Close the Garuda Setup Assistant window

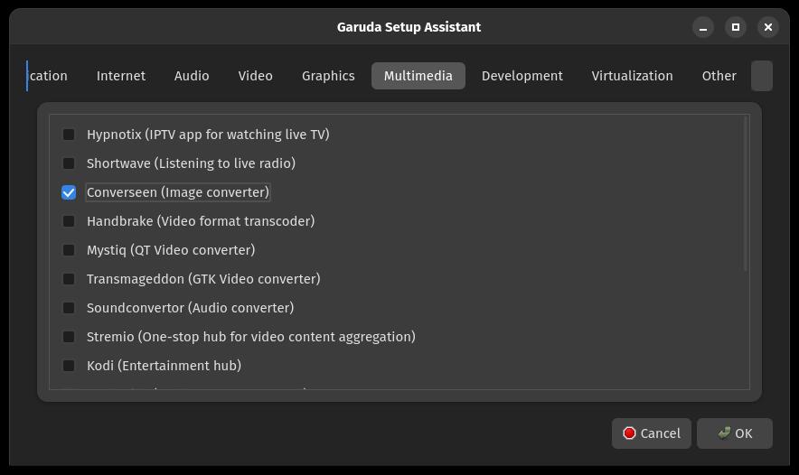[768, 27]
